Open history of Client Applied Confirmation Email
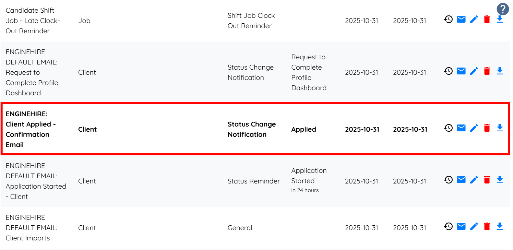This screenshot has width=513, height=250. click(x=448, y=128)
